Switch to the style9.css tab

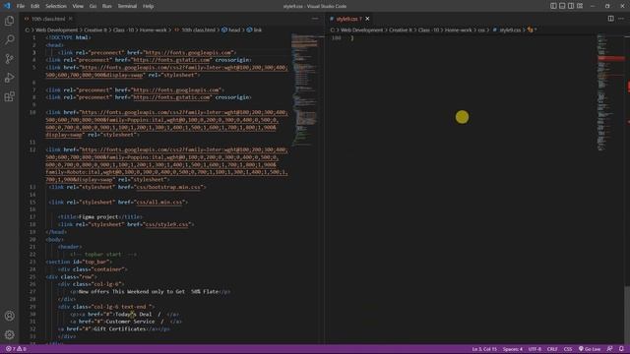[347, 19]
